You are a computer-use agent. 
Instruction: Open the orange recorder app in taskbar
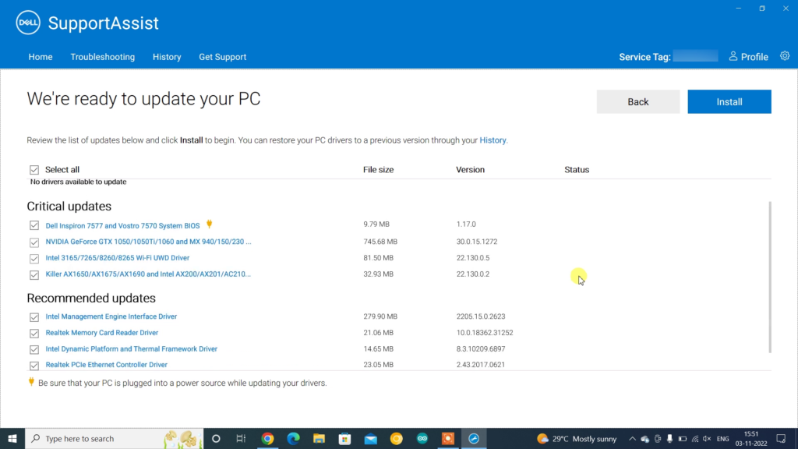tap(448, 438)
